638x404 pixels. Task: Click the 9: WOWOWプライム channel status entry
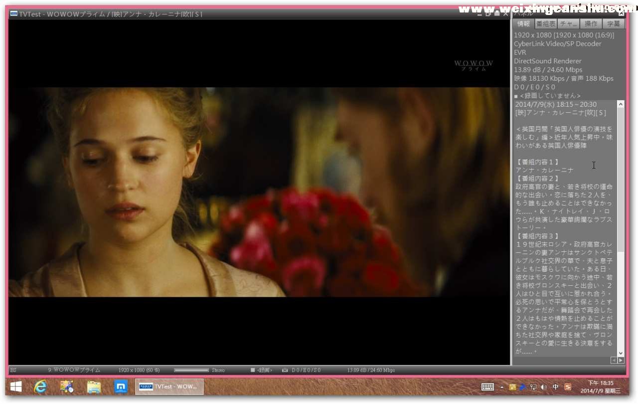click(x=74, y=370)
